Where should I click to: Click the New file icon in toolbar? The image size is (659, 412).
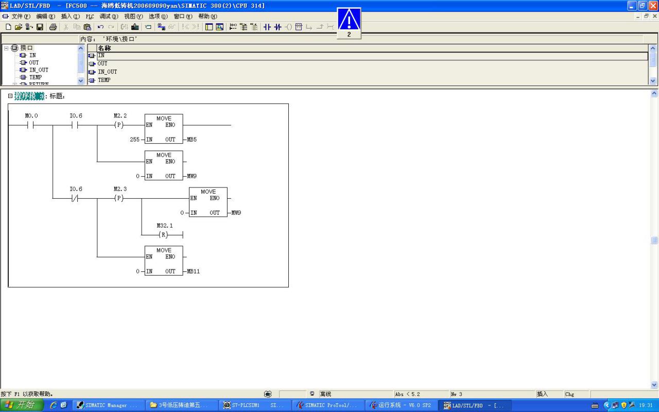point(8,27)
